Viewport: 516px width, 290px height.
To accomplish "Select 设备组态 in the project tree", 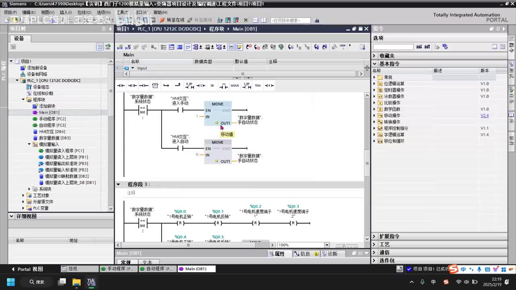I will (x=41, y=87).
